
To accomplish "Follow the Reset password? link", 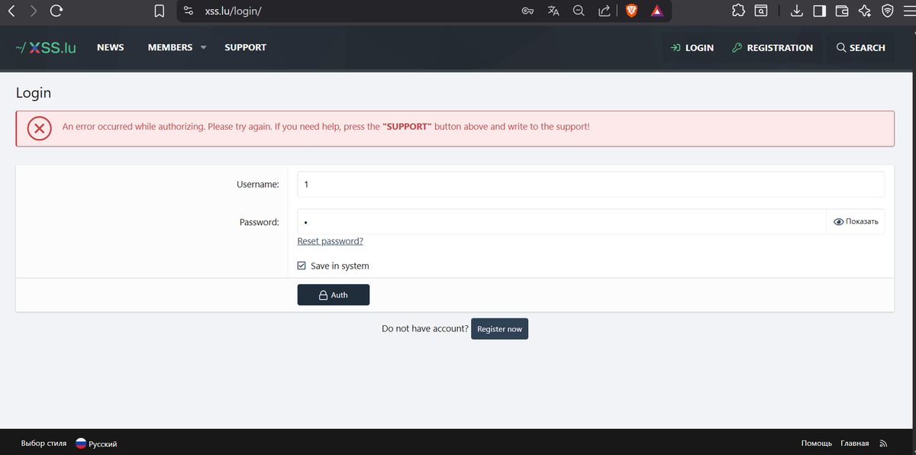I will click(330, 241).
